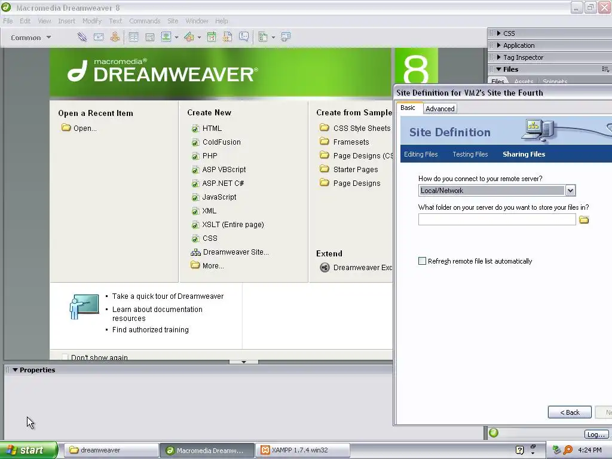Open the Templates dropdown arrow in Insert bar

pos(273,38)
